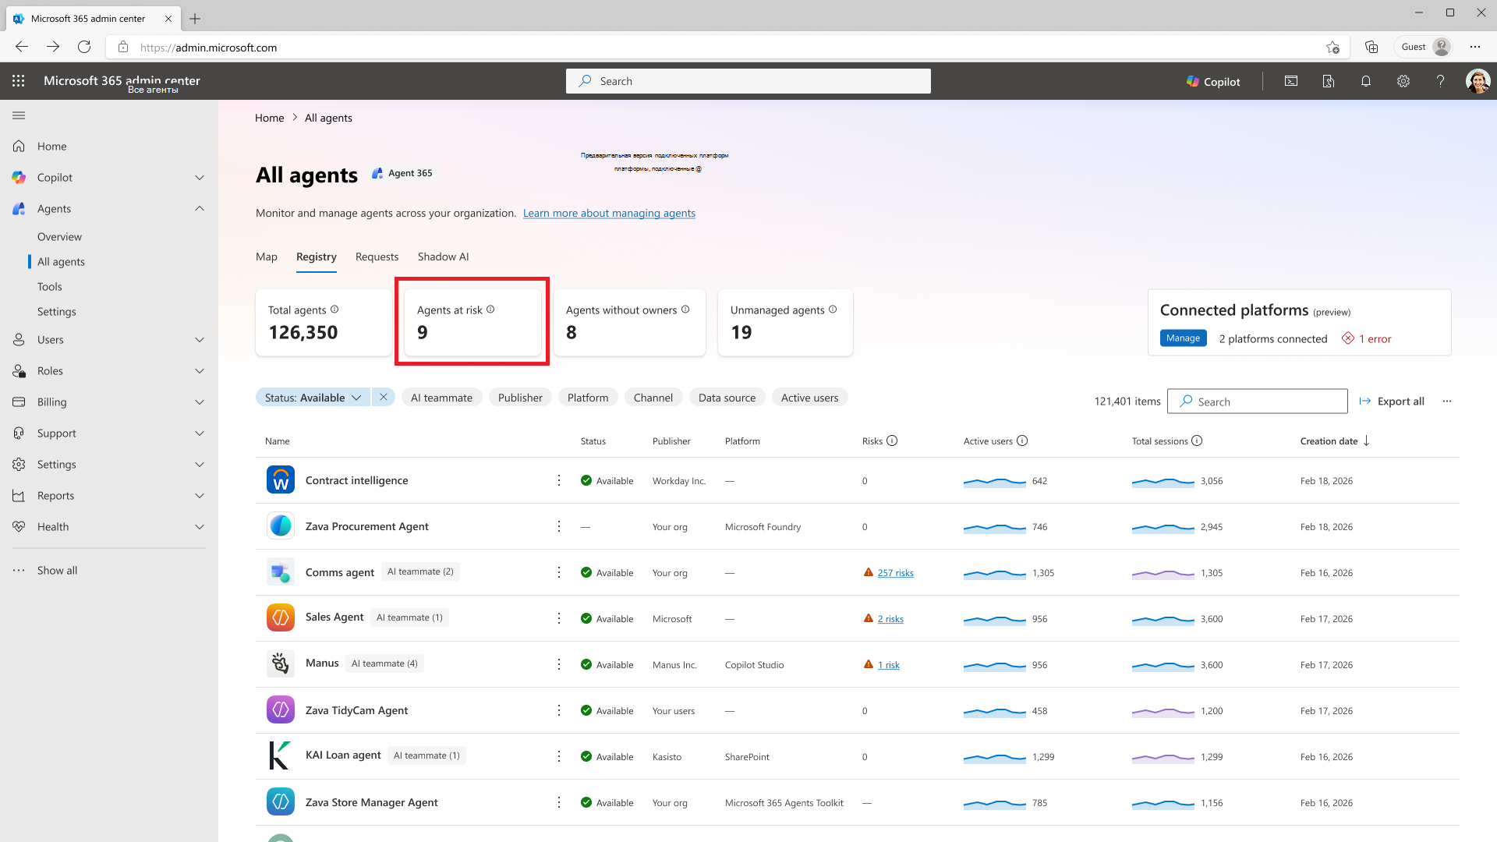Show info for Agents without owners
This screenshot has width=1497, height=842.
click(x=685, y=310)
